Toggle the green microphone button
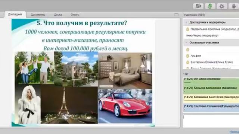The width and height of the screenshot is (239, 134). click(x=210, y=6)
